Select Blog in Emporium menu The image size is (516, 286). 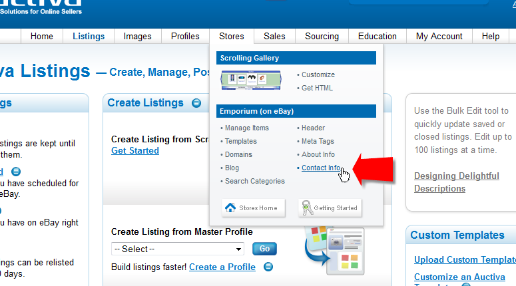(x=232, y=168)
